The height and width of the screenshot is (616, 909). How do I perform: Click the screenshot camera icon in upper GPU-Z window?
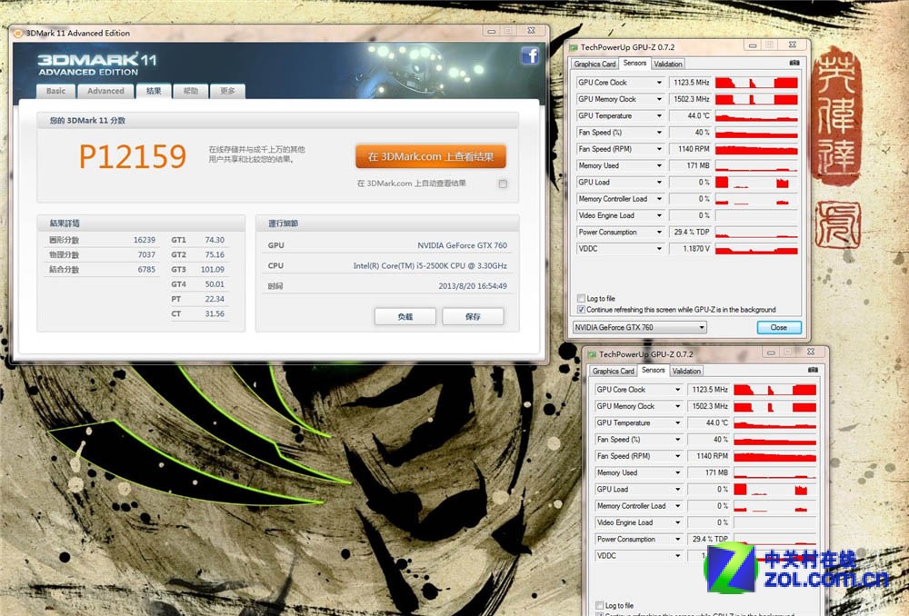(x=794, y=63)
